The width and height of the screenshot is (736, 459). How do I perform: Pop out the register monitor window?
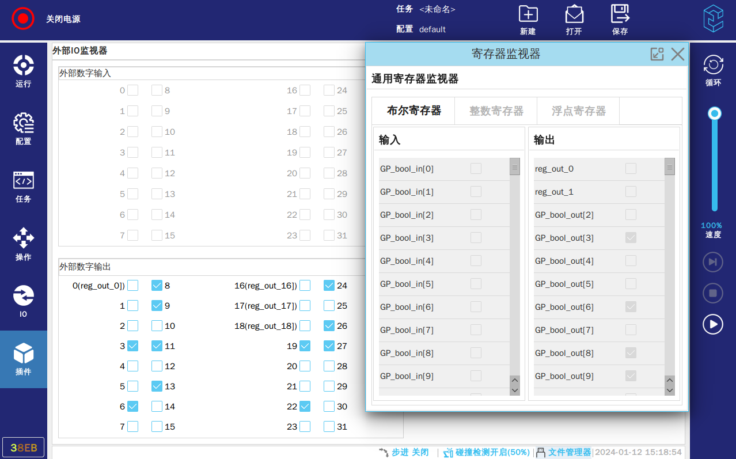coord(657,54)
